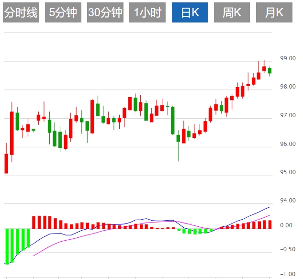Click the 94.00 price axis label
303x279 pixels.
click(288, 201)
